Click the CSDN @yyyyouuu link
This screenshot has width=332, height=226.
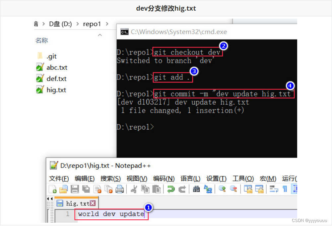click(309, 220)
